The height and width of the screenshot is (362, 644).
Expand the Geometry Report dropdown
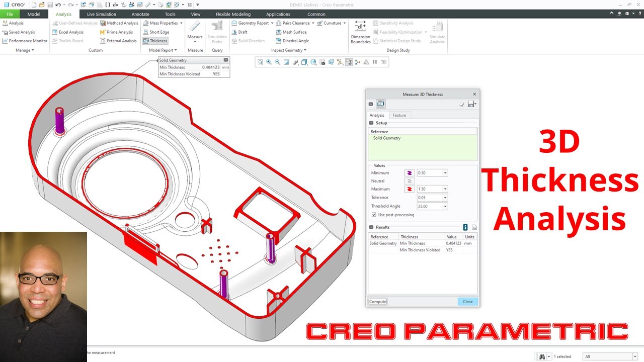[272, 23]
